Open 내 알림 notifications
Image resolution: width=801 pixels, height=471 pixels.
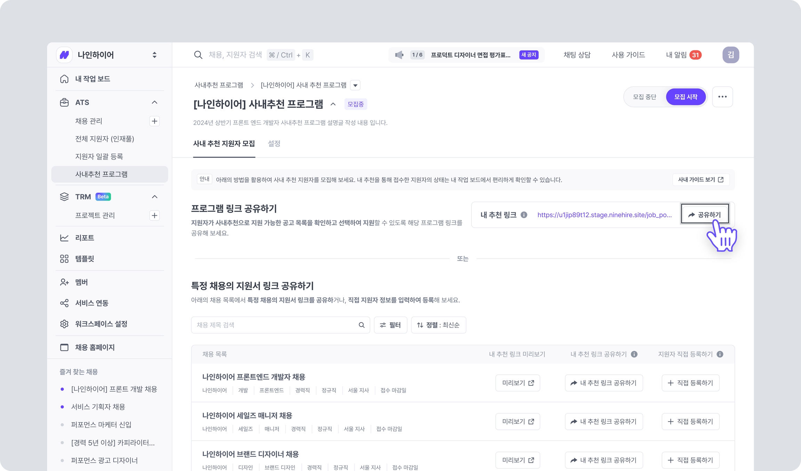pyautogui.click(x=683, y=55)
